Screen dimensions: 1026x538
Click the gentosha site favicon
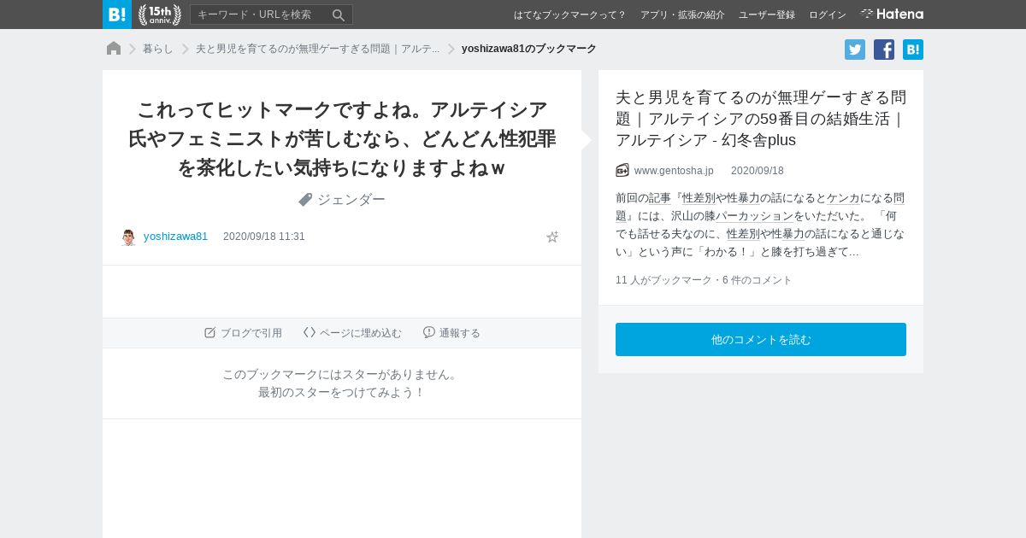(622, 170)
